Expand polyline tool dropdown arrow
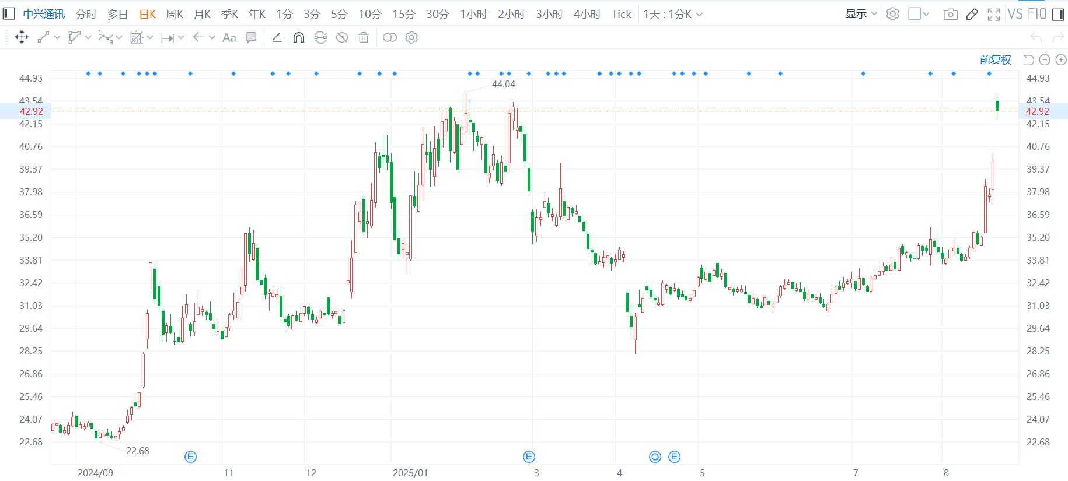 coord(88,37)
